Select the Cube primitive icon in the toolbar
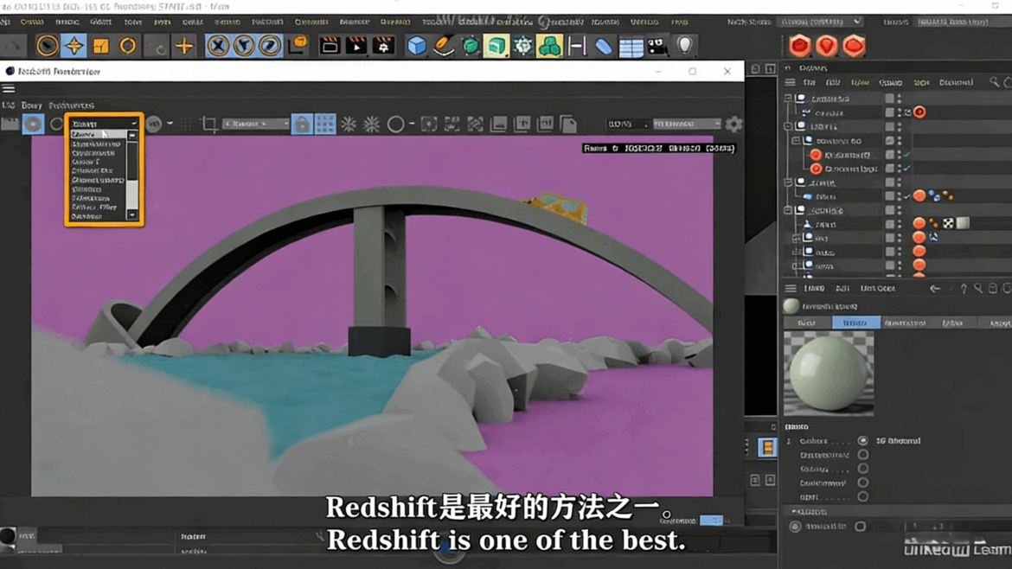 pyautogui.click(x=416, y=45)
